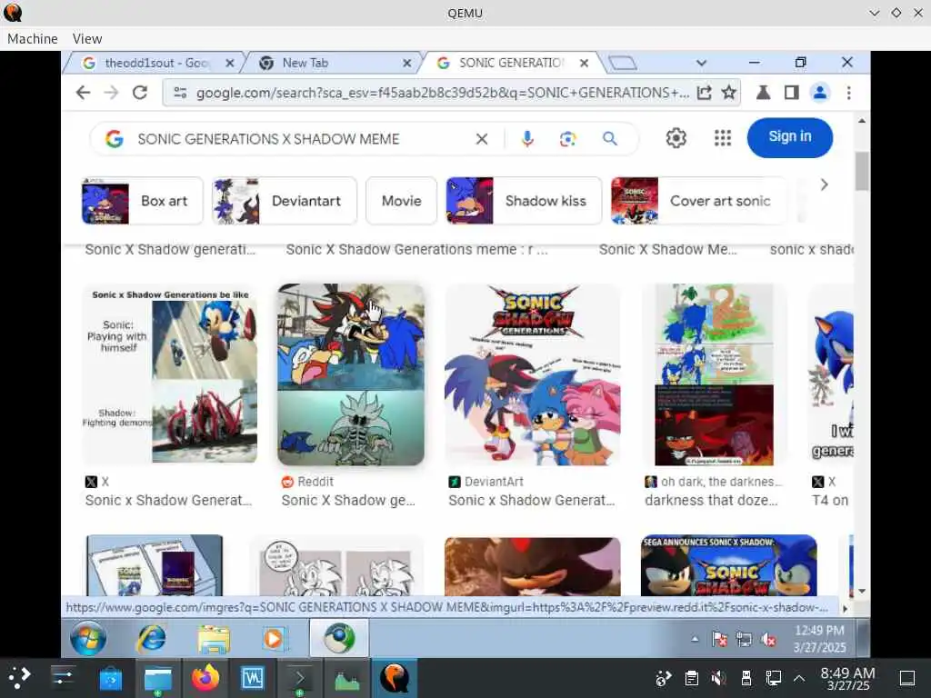
Task: Click the Google search input field
Action: click(x=302, y=139)
